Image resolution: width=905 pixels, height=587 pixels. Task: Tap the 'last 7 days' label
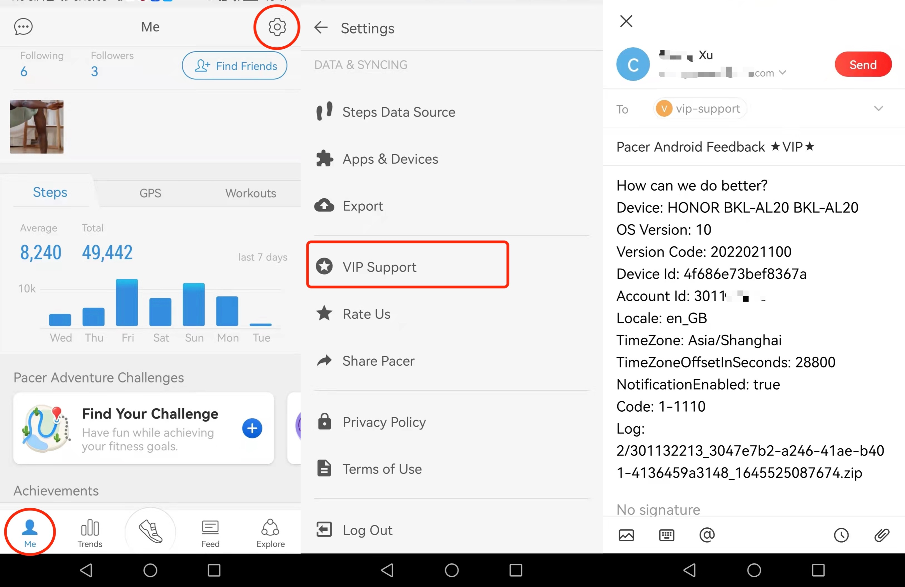pyautogui.click(x=263, y=257)
